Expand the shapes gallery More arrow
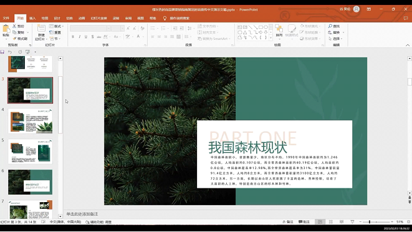Screen dimensions: 412x232 (x=271, y=38)
